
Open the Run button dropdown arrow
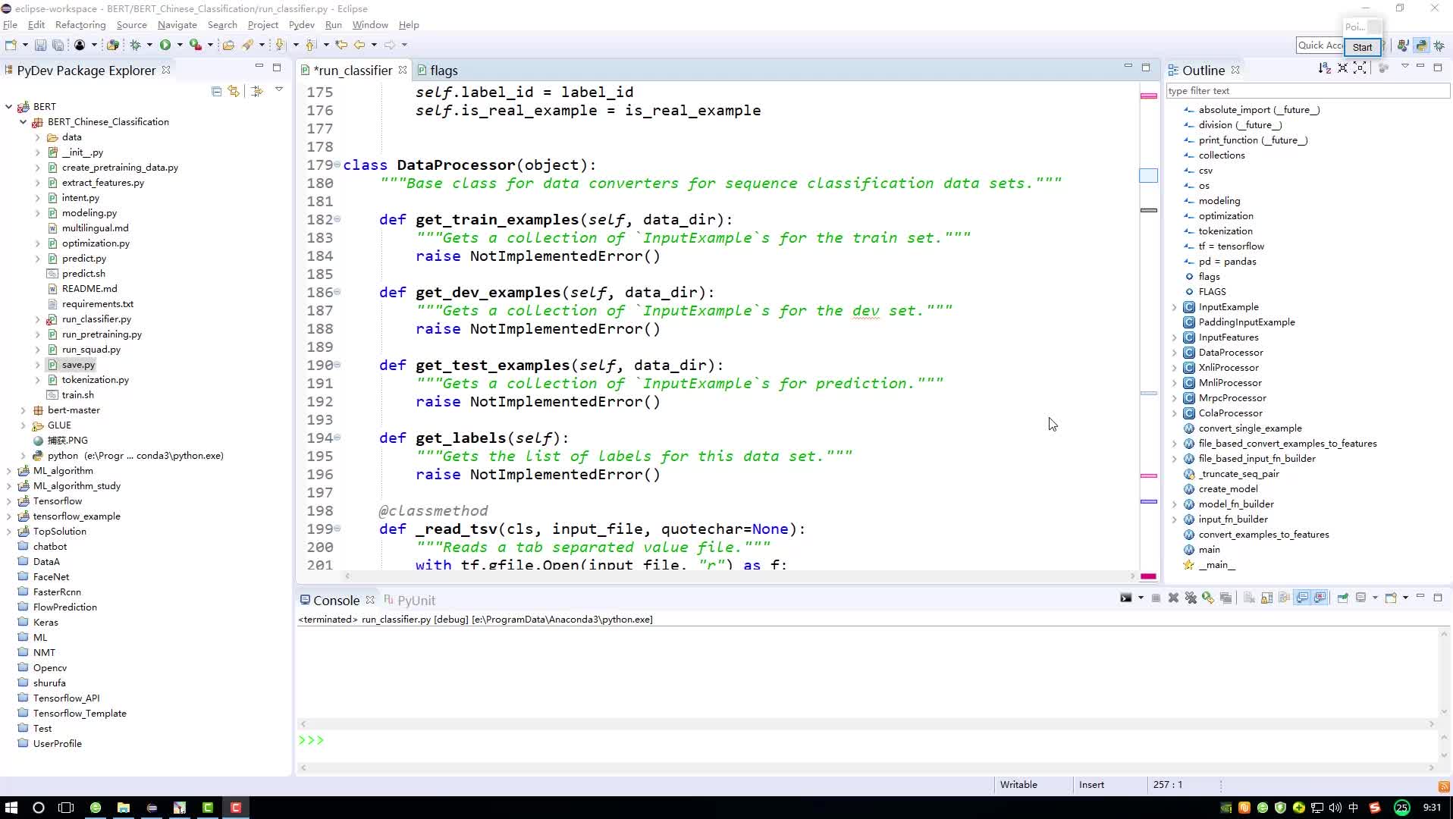pyautogui.click(x=180, y=45)
